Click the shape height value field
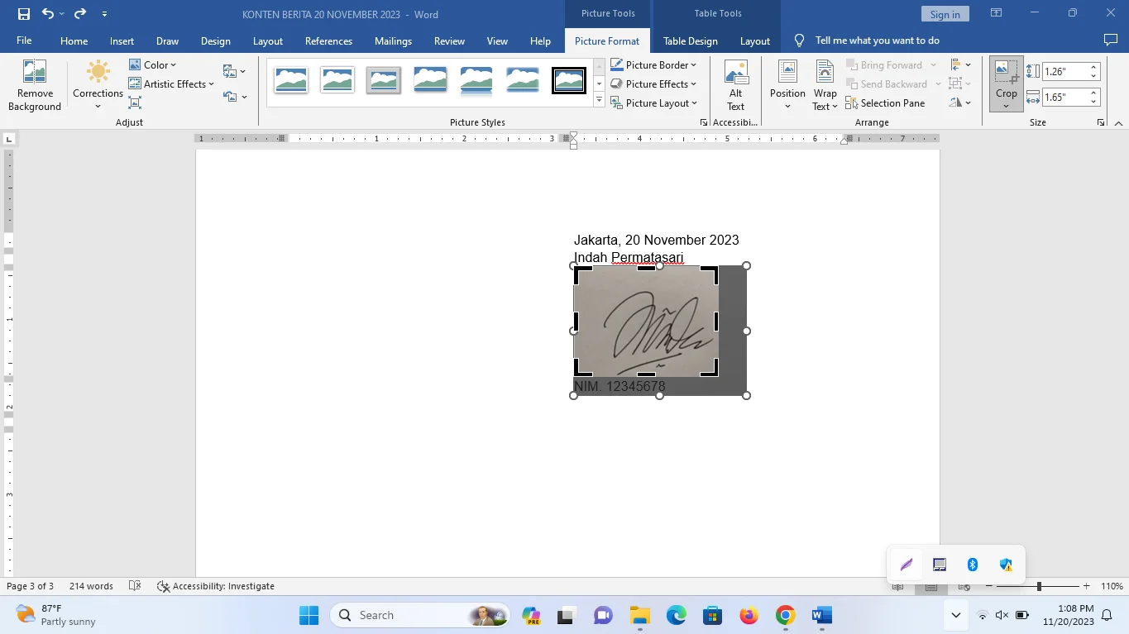 [1065, 71]
